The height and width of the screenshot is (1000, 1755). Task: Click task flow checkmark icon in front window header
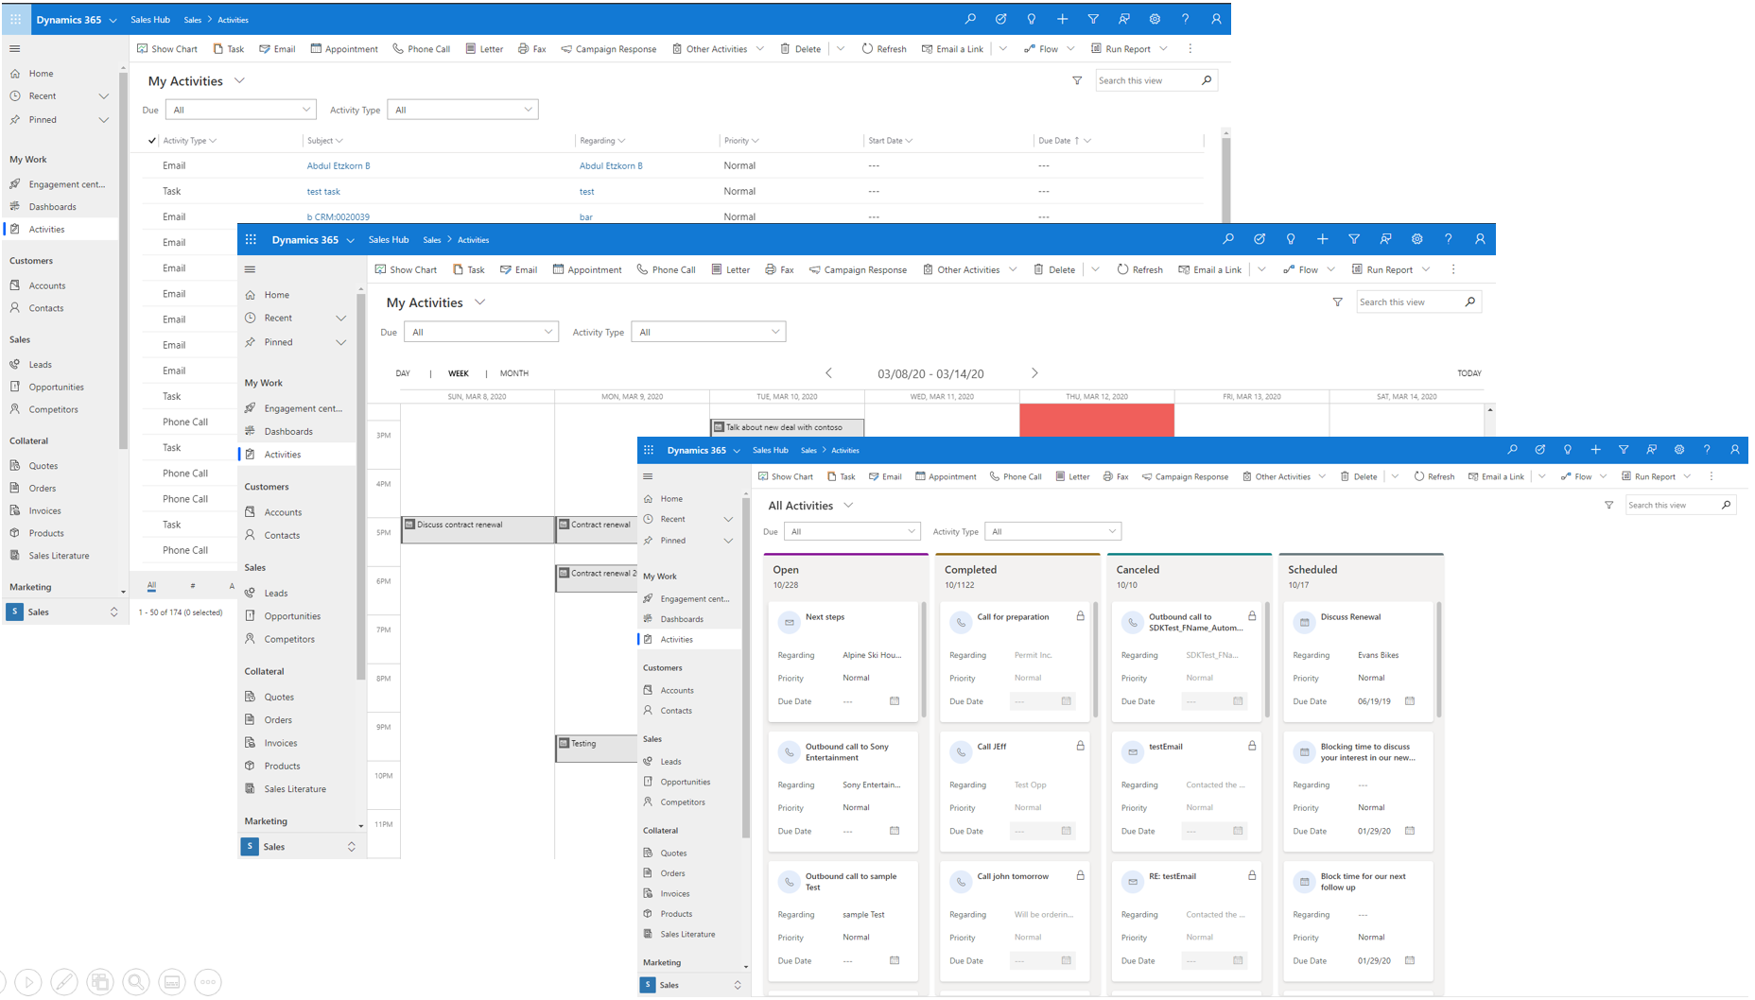pyautogui.click(x=1539, y=450)
